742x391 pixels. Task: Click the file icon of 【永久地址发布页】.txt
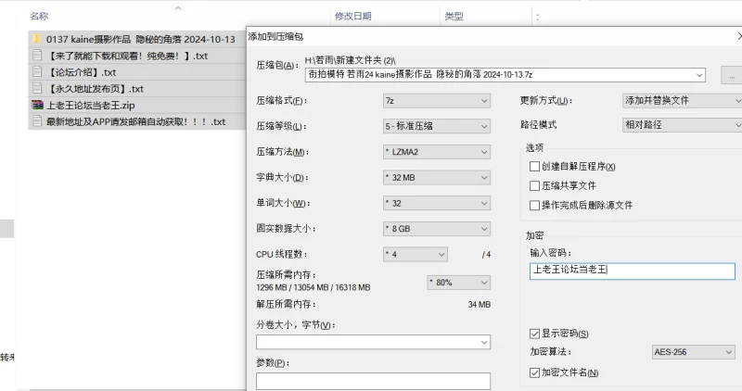click(37, 89)
